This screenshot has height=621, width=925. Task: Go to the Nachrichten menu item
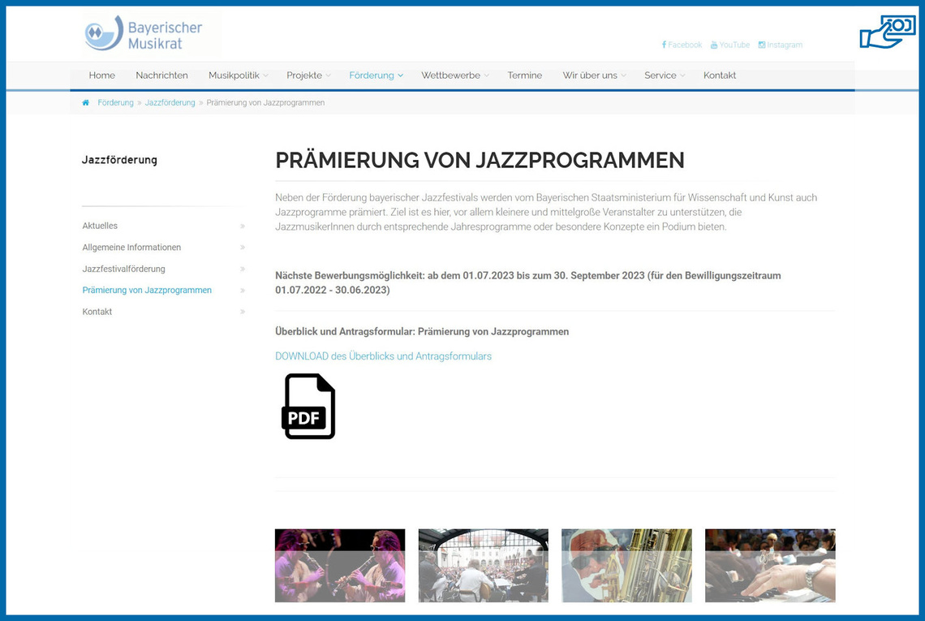click(x=161, y=75)
